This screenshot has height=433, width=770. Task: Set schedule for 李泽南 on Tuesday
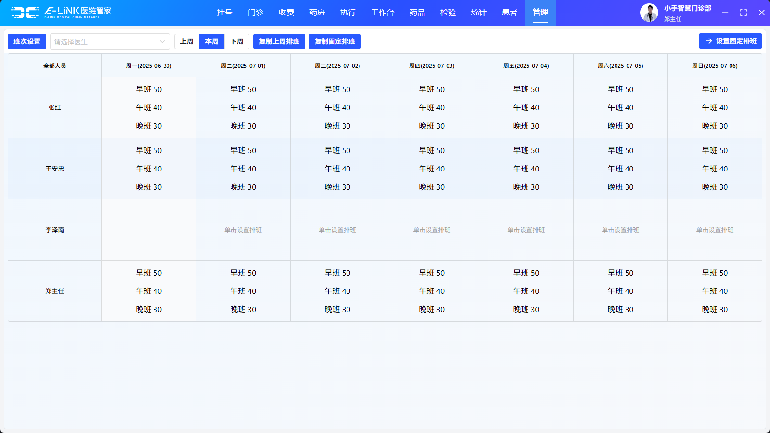point(243,230)
